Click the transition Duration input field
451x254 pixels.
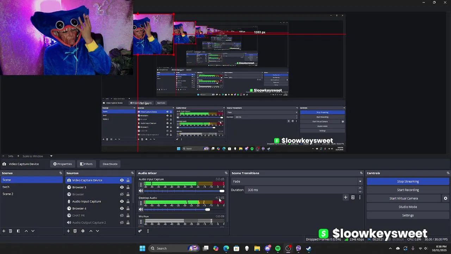[302, 190]
